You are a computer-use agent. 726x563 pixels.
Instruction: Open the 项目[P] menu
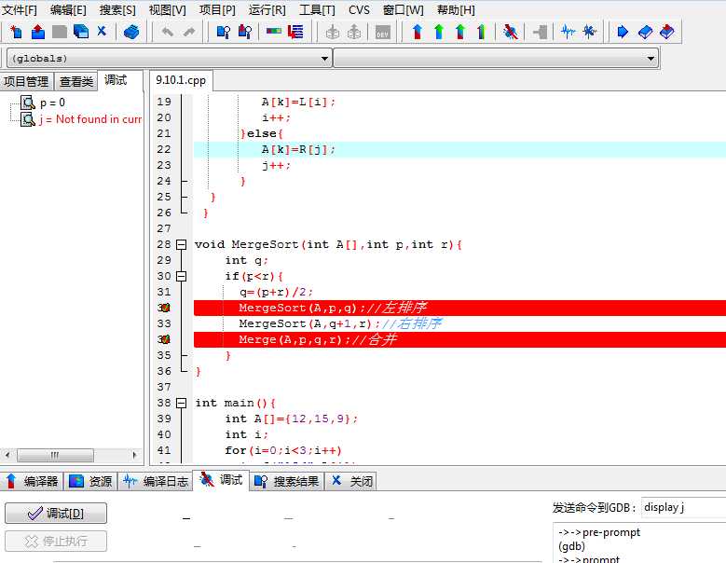click(217, 9)
